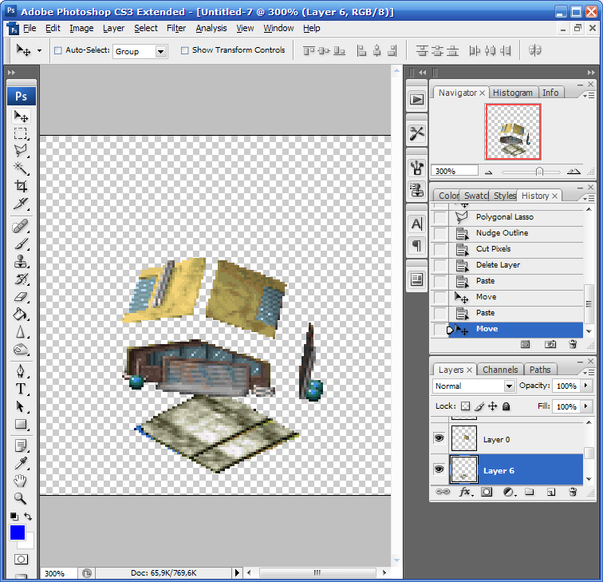Open the Image menu
The height and width of the screenshot is (582, 603).
(x=81, y=28)
